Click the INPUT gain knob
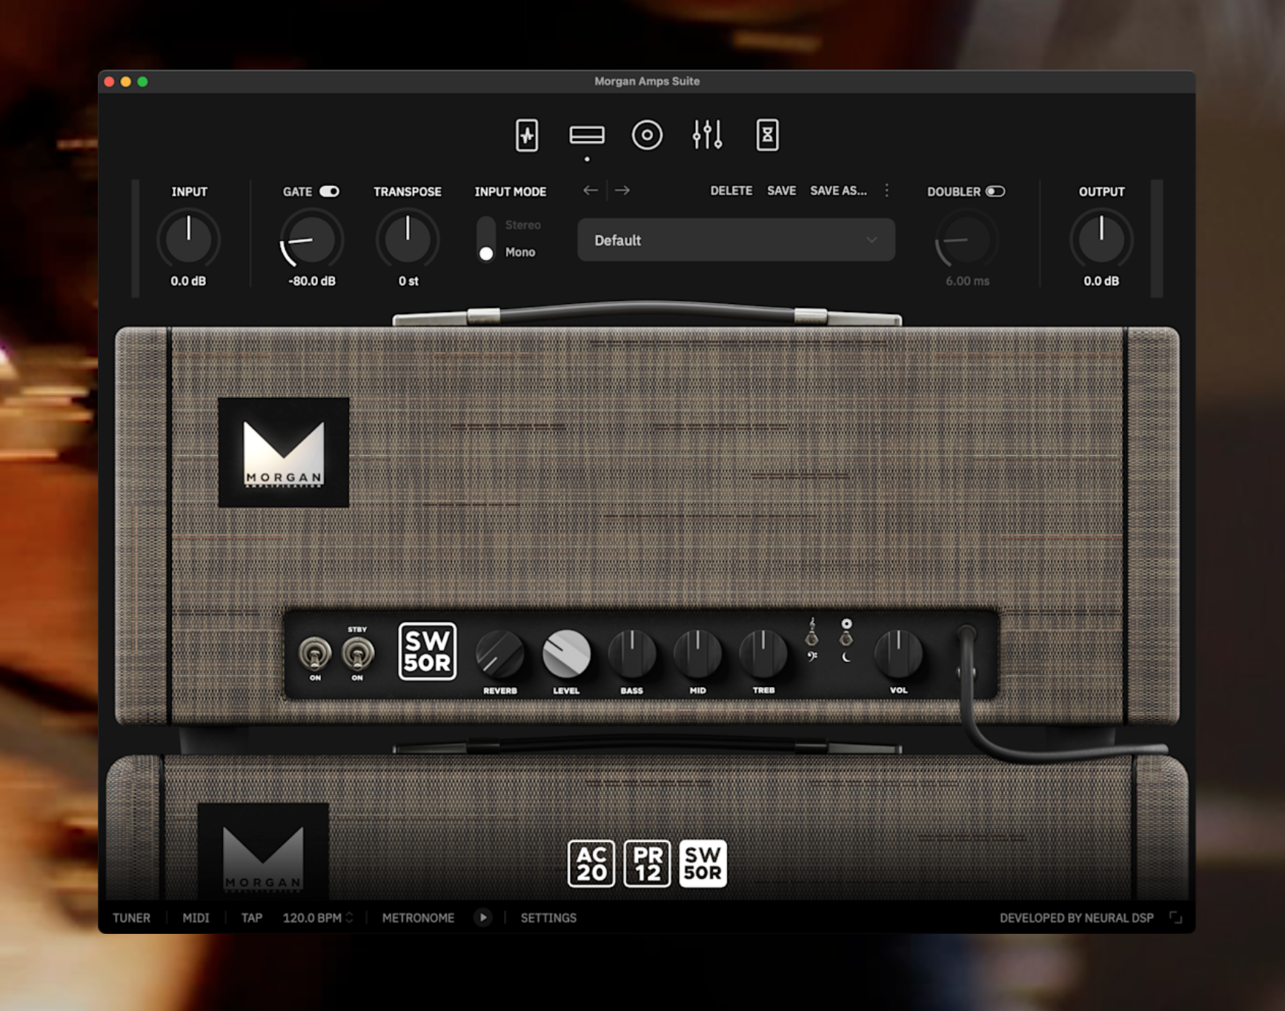 pos(188,239)
